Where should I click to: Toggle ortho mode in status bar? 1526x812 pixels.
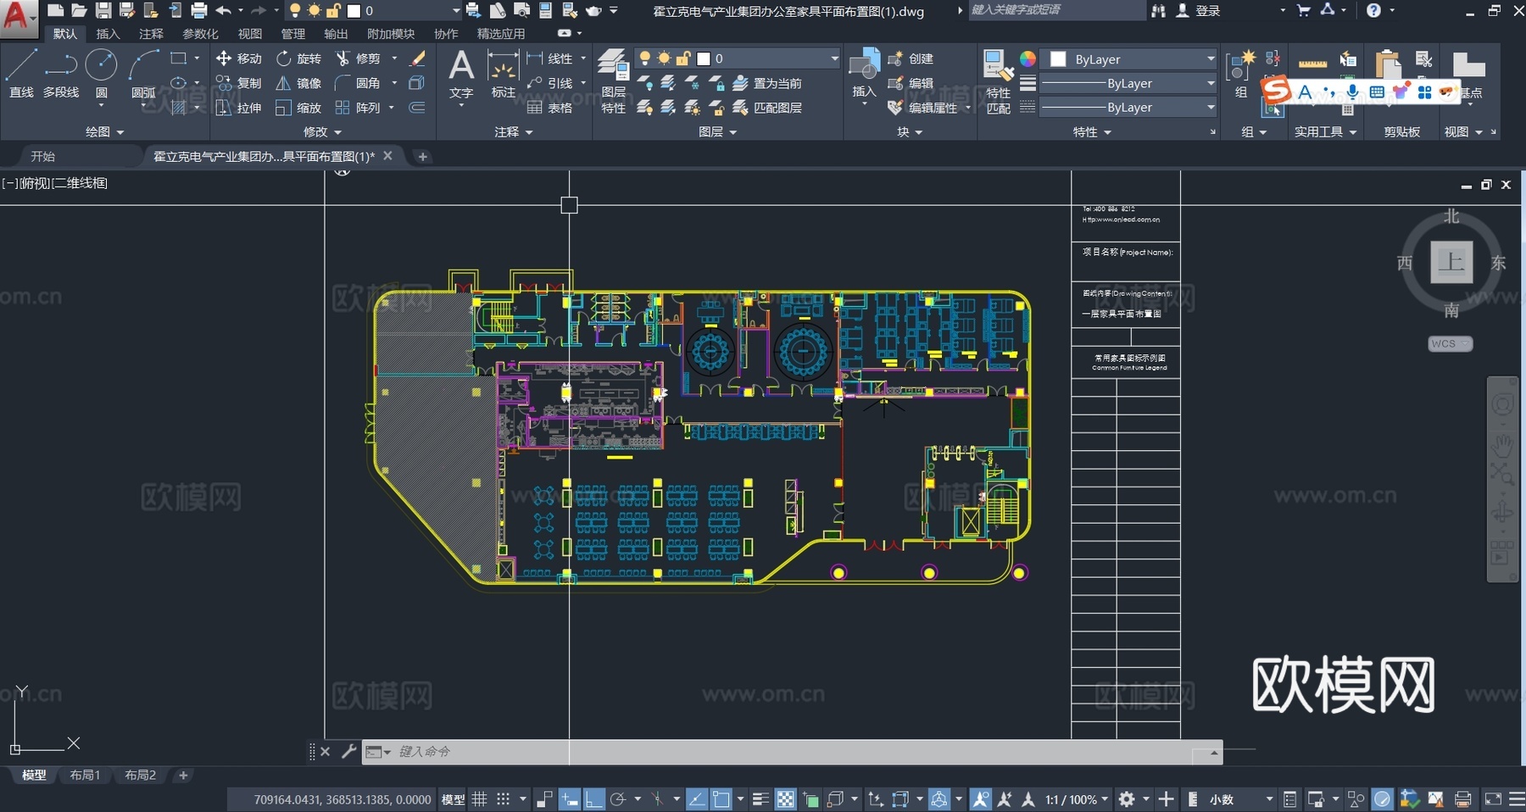coord(593,799)
